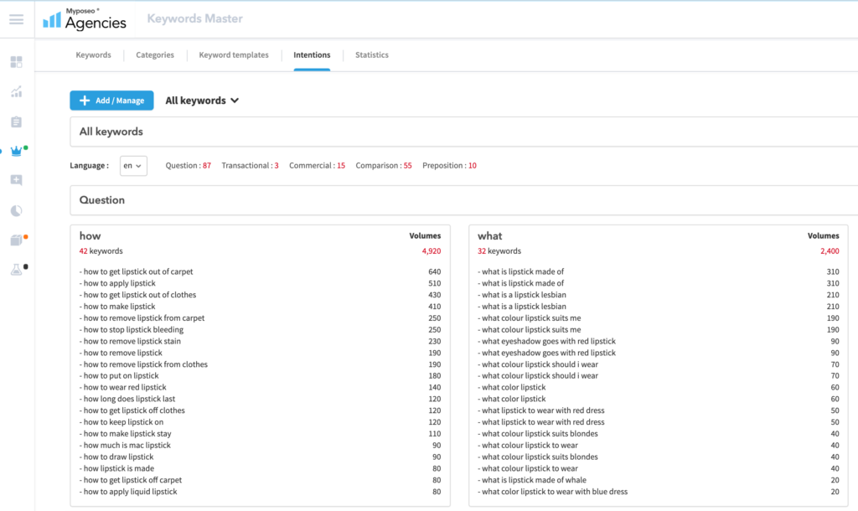Open the Keyword templates tab

234,54
